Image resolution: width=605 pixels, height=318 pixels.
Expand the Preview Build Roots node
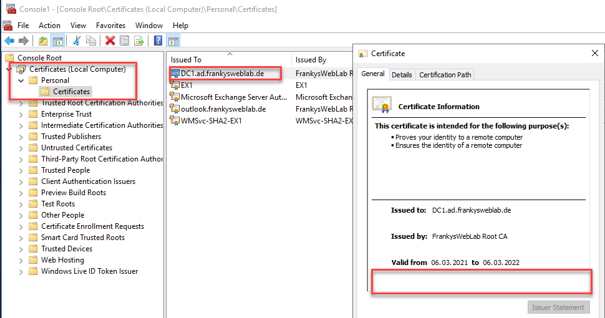(x=21, y=193)
